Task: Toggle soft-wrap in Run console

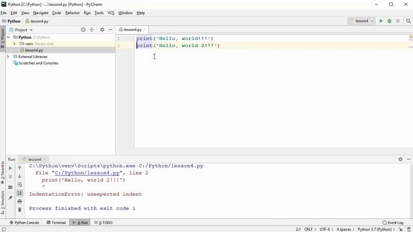Action: click(20, 185)
